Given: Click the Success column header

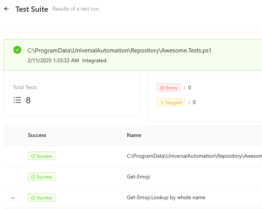Looking at the screenshot, I should (37, 135).
